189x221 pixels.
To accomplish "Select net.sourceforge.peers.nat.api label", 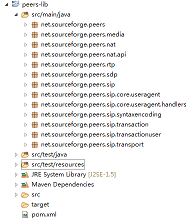I will 83,55.
